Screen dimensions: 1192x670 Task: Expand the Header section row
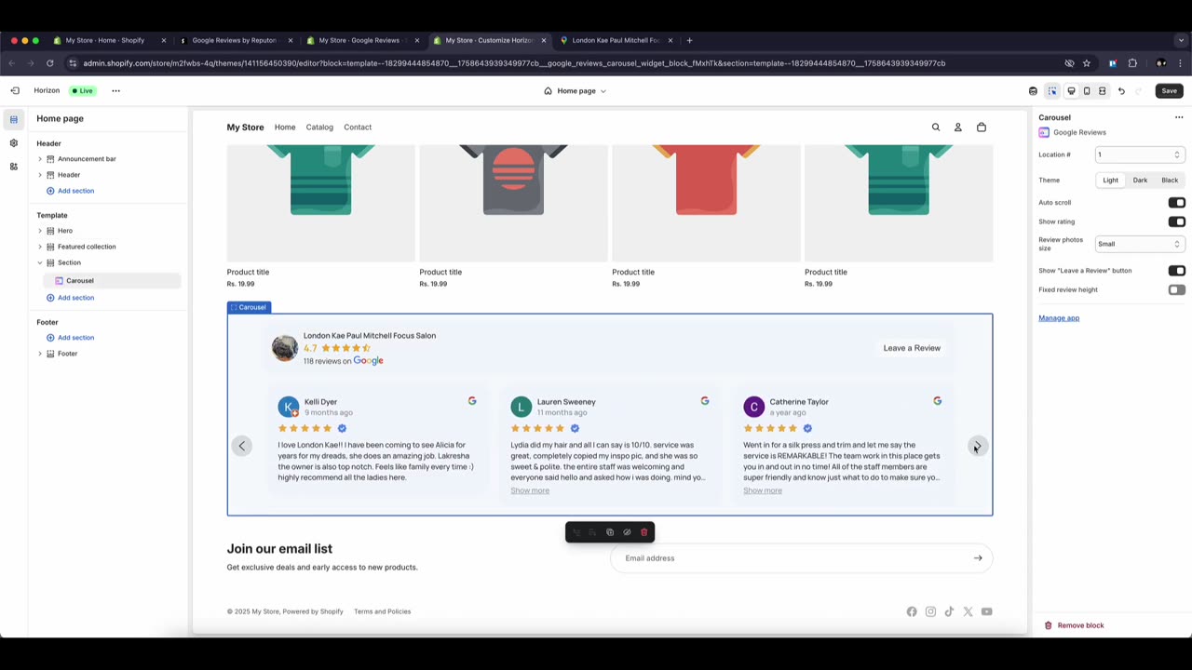pyautogui.click(x=40, y=175)
